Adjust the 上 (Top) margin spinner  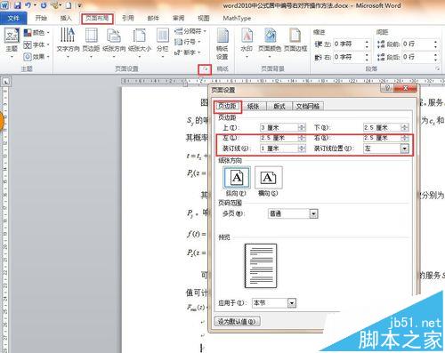click(x=302, y=128)
